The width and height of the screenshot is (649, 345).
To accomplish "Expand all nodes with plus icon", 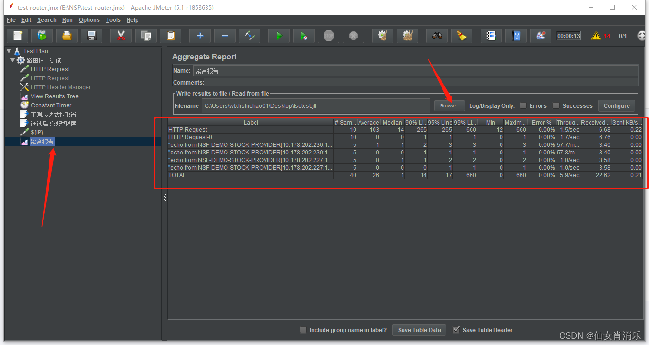I will pos(200,36).
